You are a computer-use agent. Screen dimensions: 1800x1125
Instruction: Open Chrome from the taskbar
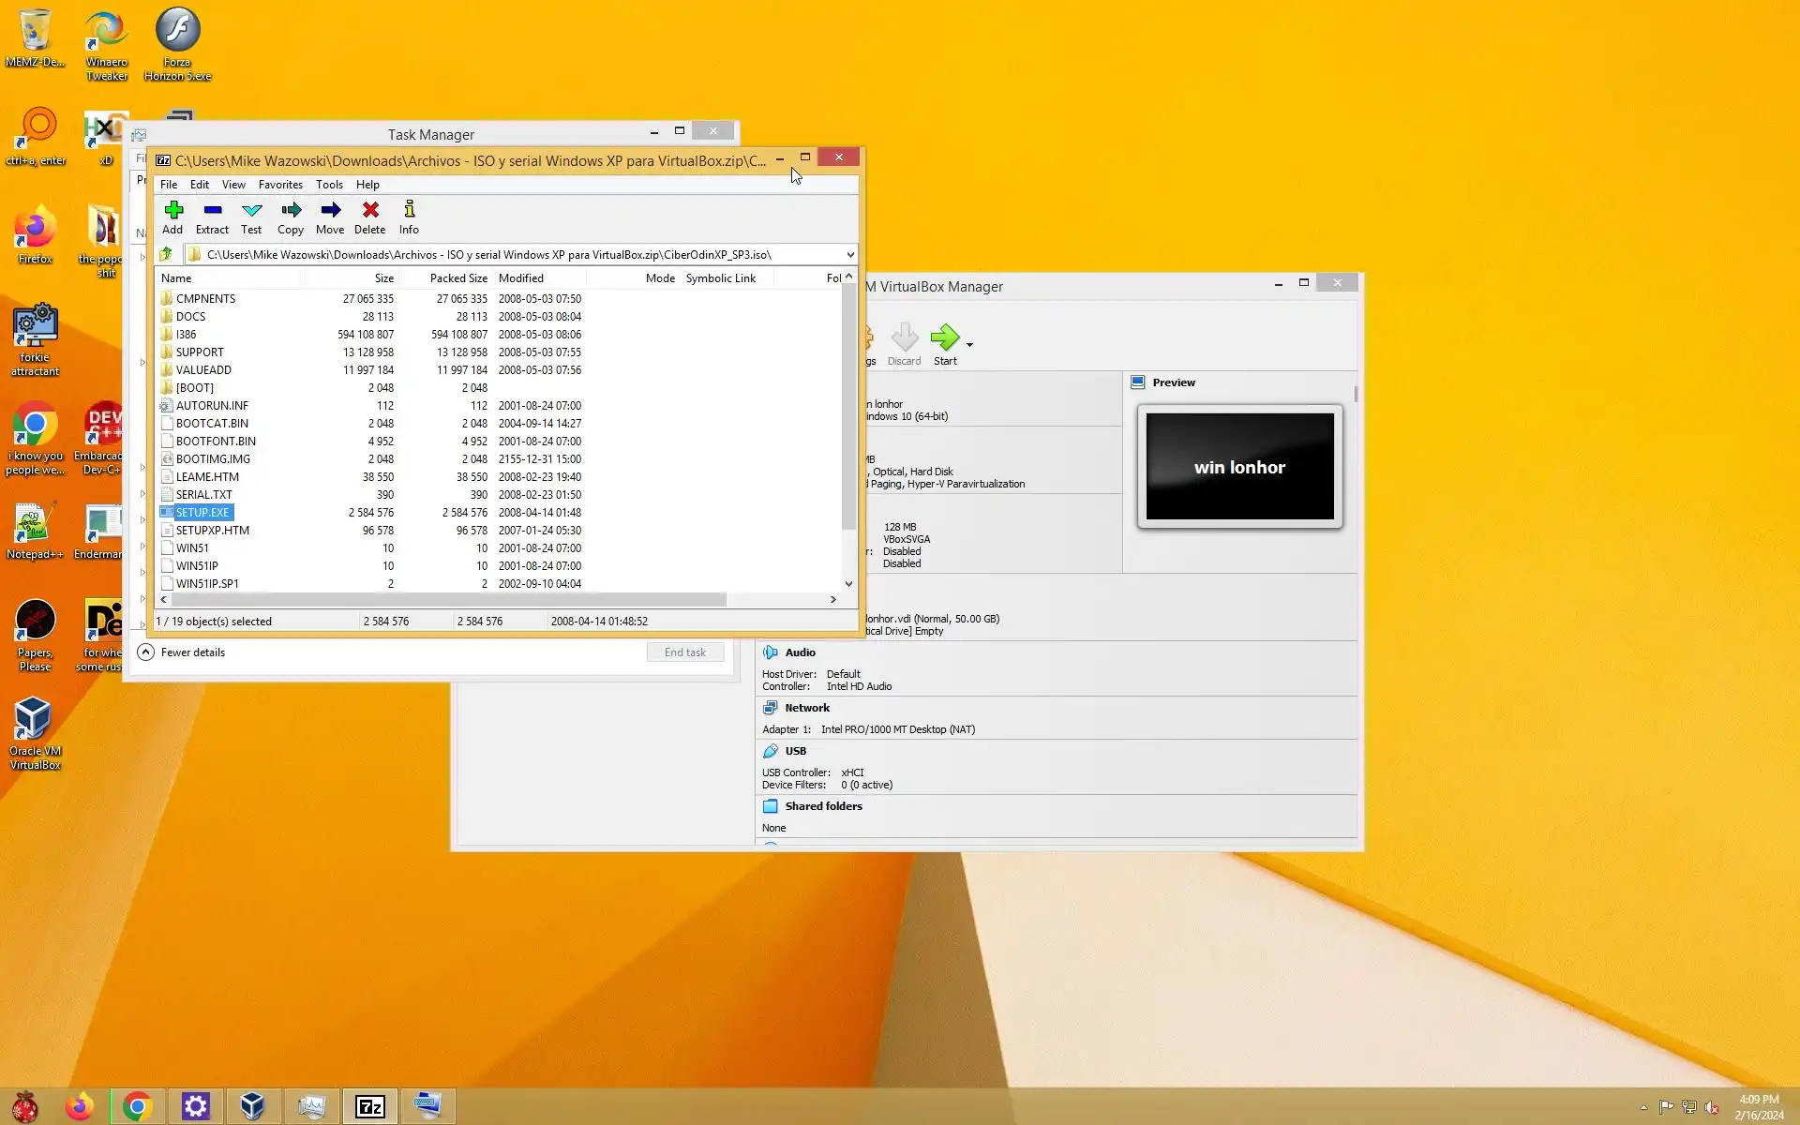coord(137,1107)
